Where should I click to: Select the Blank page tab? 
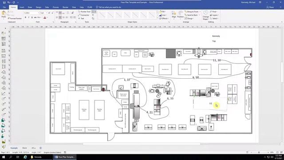coord(24,148)
